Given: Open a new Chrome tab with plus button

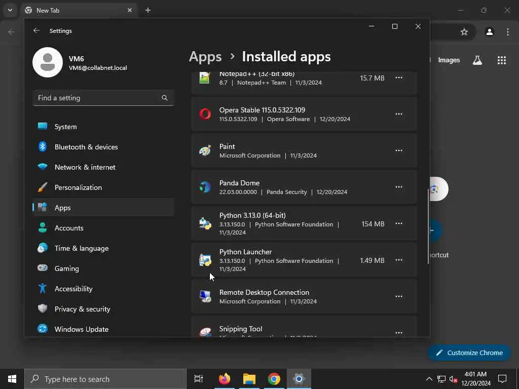Looking at the screenshot, I should (x=148, y=10).
